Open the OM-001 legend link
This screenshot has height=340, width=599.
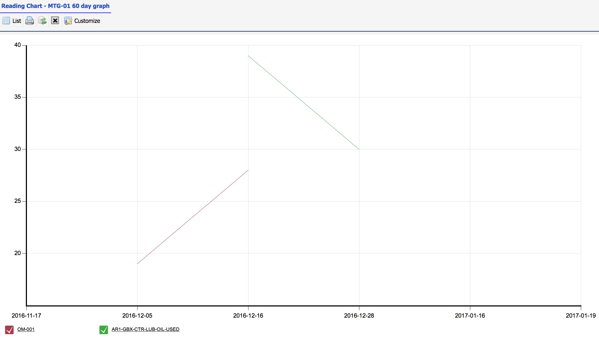26,329
